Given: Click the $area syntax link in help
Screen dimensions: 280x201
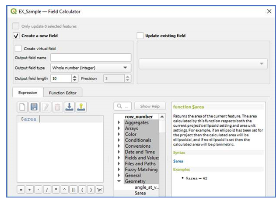Looking at the screenshot, I should 178,161.
